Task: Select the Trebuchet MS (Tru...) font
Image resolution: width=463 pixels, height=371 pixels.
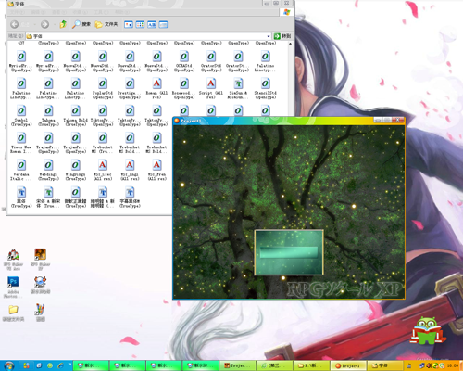Action: [x=103, y=143]
